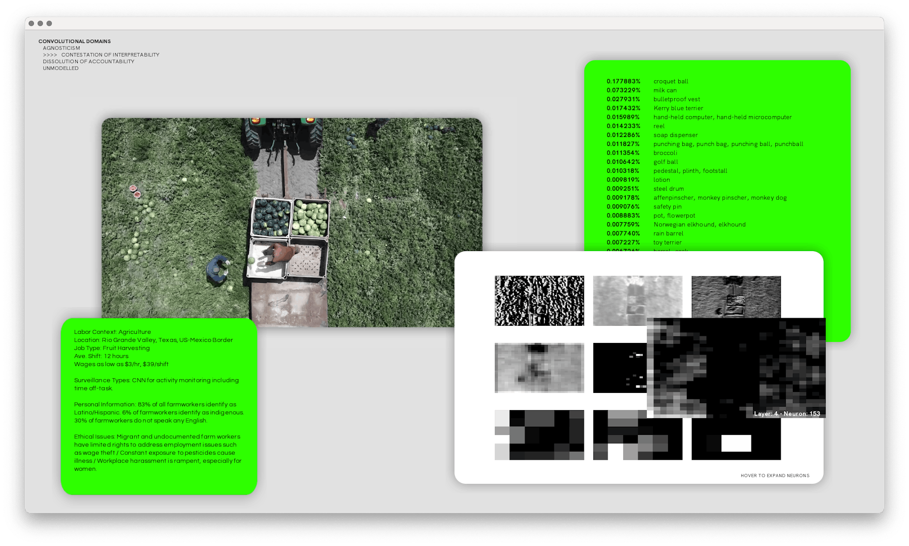This screenshot has width=909, height=546.
Task: Click the CONVOLUTIONAL DOMAINS heading
Action: 74,41
